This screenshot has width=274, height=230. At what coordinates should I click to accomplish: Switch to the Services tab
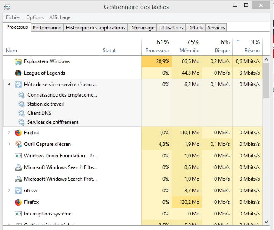coord(216,28)
